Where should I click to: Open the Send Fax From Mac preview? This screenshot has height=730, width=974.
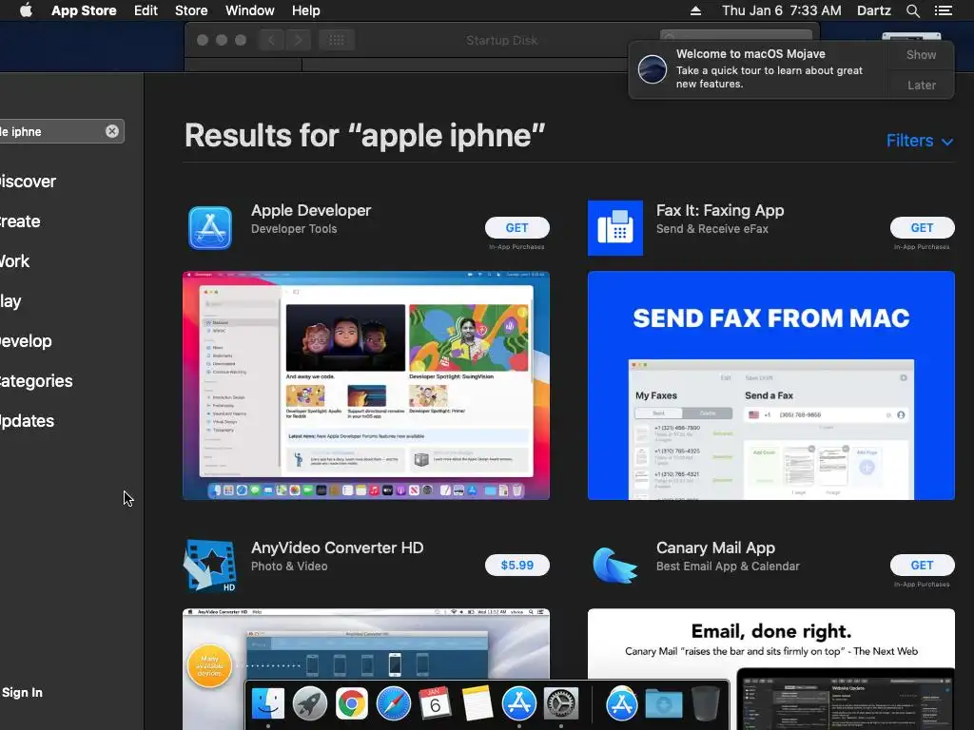click(x=770, y=386)
